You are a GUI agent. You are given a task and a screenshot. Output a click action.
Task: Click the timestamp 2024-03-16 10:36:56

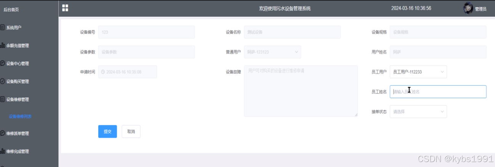411,8
